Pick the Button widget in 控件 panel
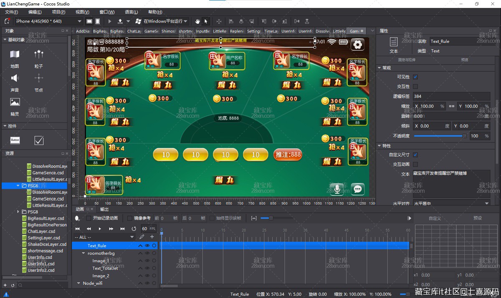Image resolution: width=501 pixels, height=298 pixels. (15, 140)
